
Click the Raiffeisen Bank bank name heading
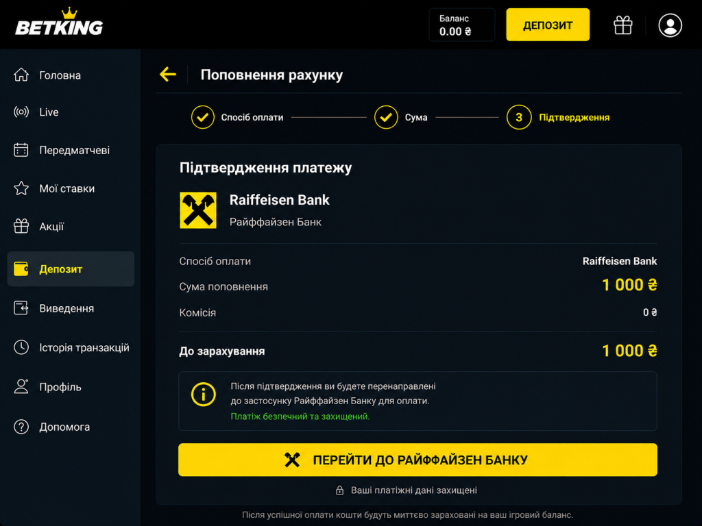[x=280, y=200]
